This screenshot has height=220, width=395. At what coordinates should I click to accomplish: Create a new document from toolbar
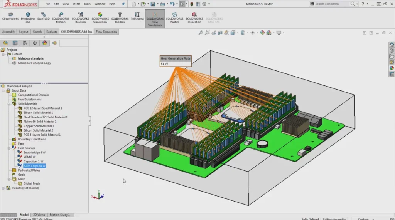[134, 4]
